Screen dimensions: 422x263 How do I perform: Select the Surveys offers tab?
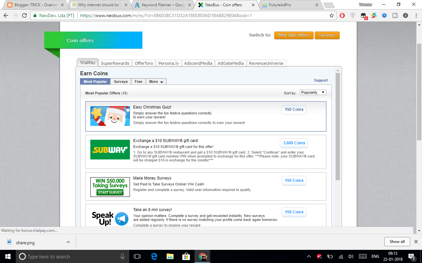pyautogui.click(x=121, y=82)
